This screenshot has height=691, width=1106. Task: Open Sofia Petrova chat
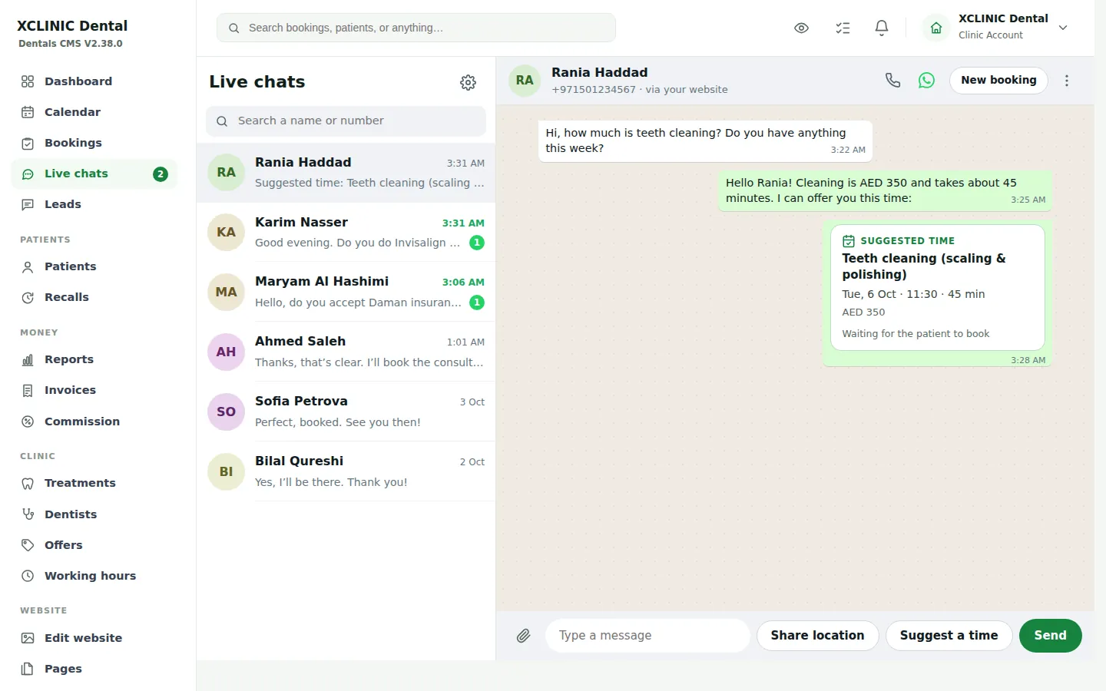[346, 412]
